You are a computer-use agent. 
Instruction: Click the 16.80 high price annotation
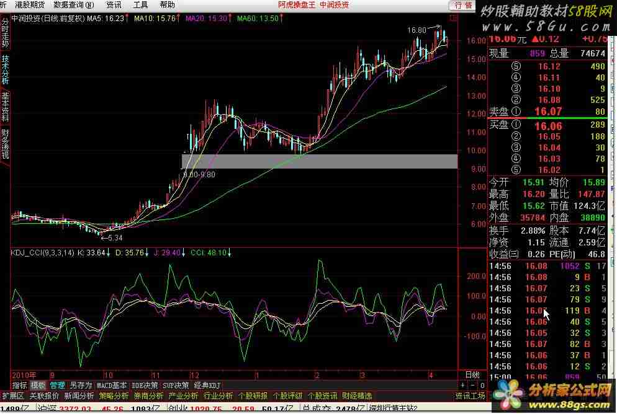417,30
